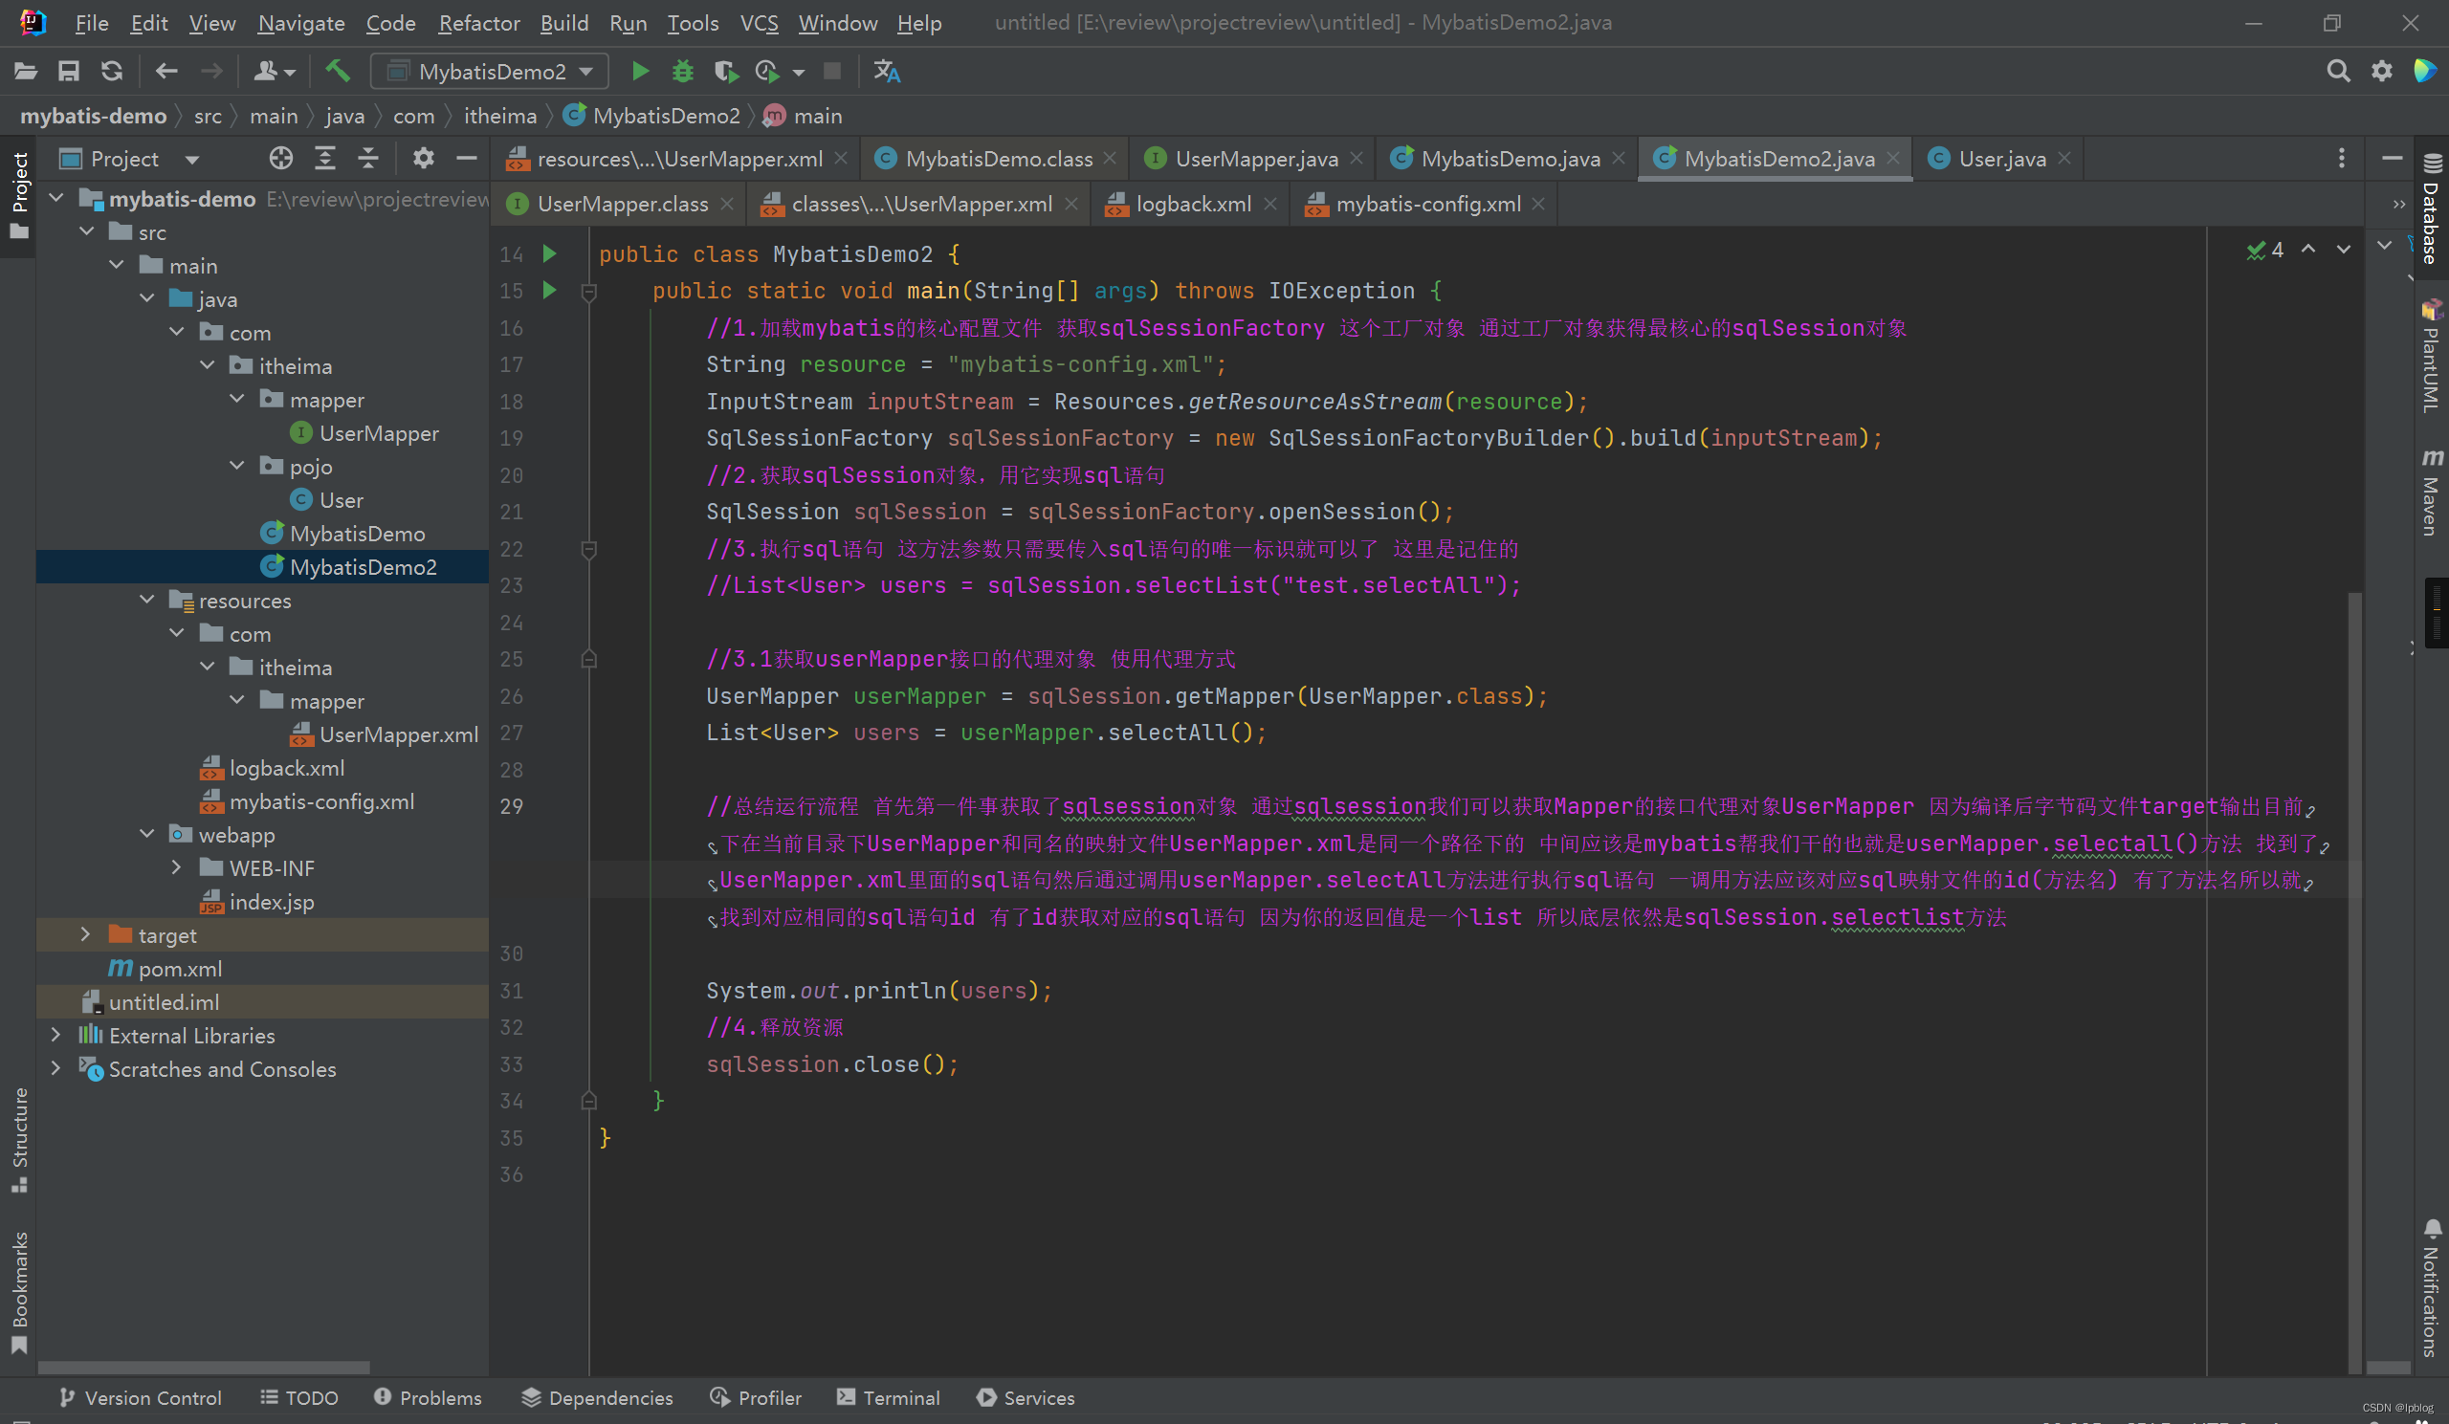Click the Build project hammer icon
2449x1424 pixels.
[x=338, y=71]
